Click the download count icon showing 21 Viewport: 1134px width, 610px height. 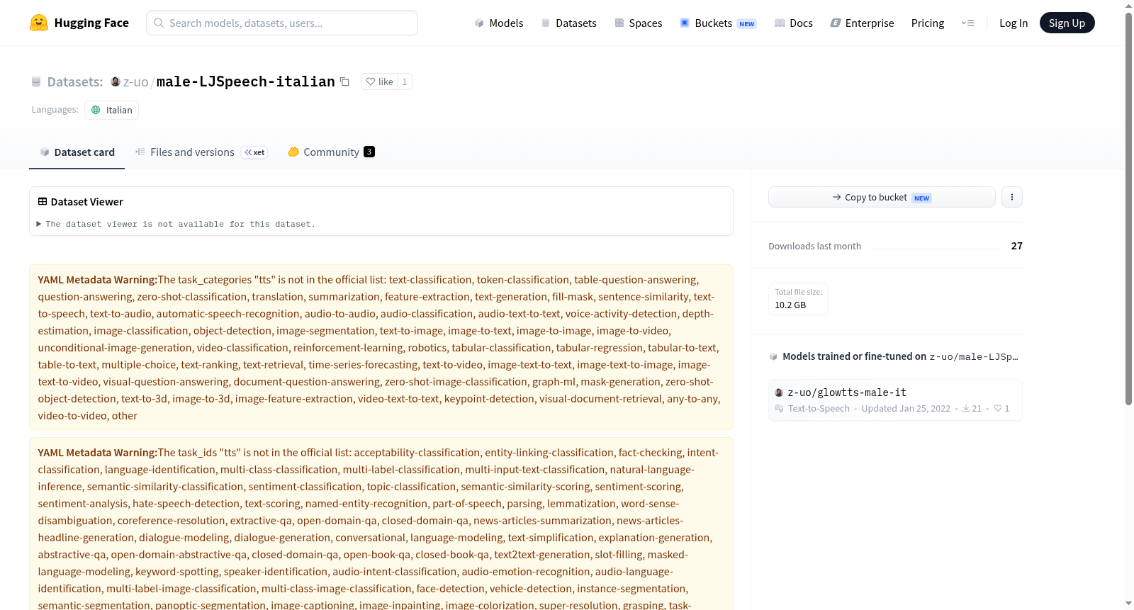[x=965, y=409]
